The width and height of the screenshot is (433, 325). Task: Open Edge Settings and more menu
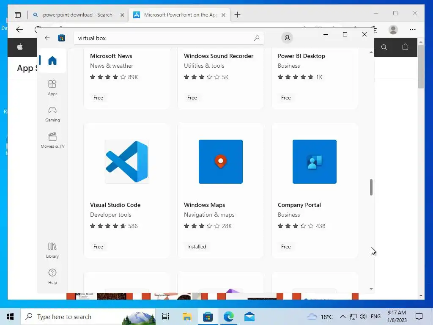pyautogui.click(x=413, y=30)
